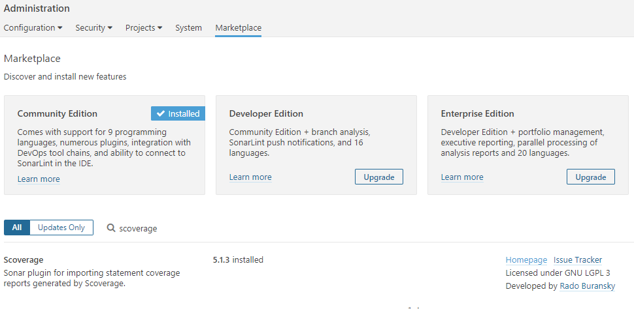Viewport: 634px width, 309px height.
Task: Expand the Security dropdown menu
Action: (x=94, y=28)
